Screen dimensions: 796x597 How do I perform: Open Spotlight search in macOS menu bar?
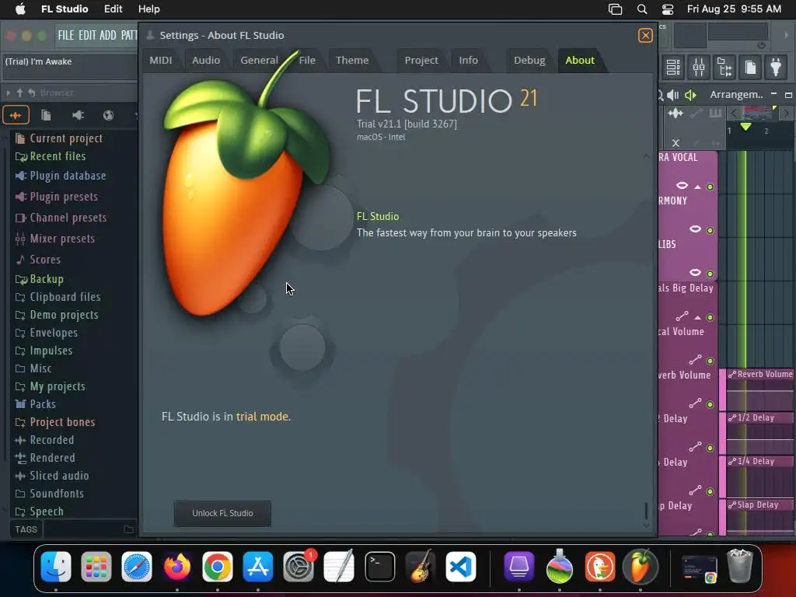641,9
